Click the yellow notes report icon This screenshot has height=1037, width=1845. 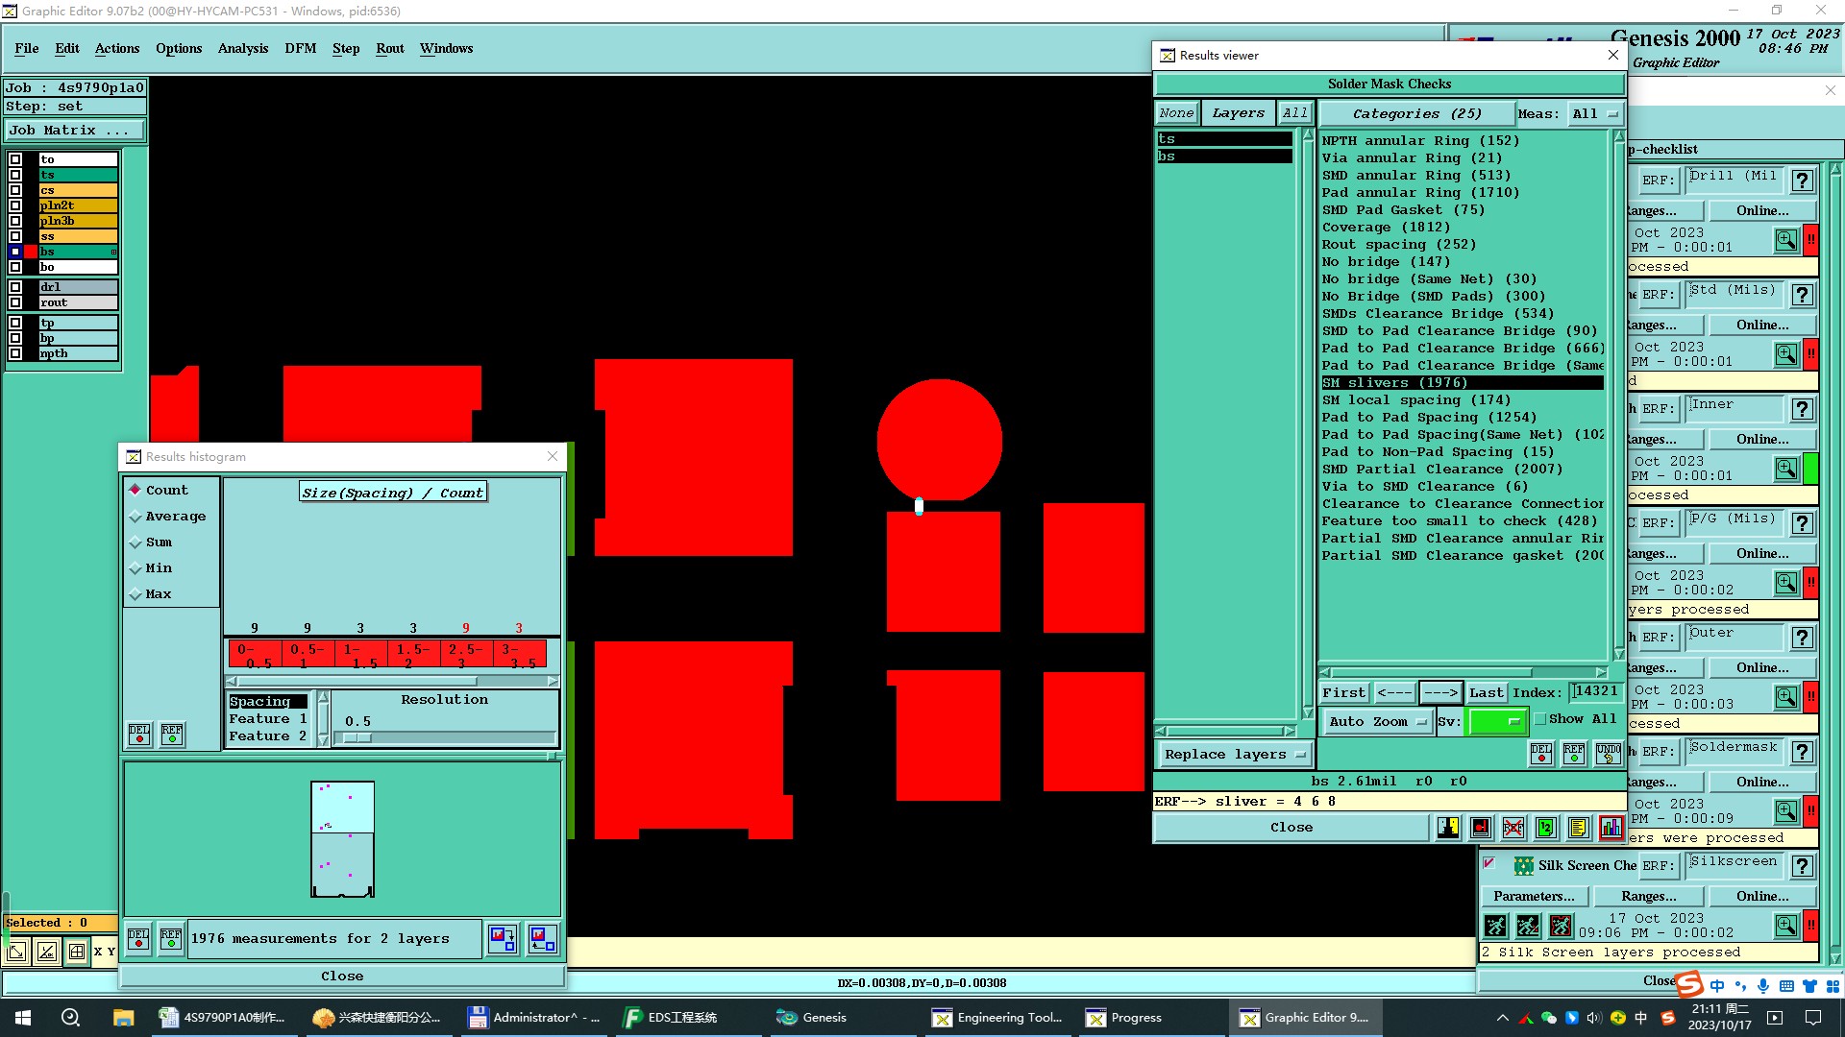(x=1578, y=828)
